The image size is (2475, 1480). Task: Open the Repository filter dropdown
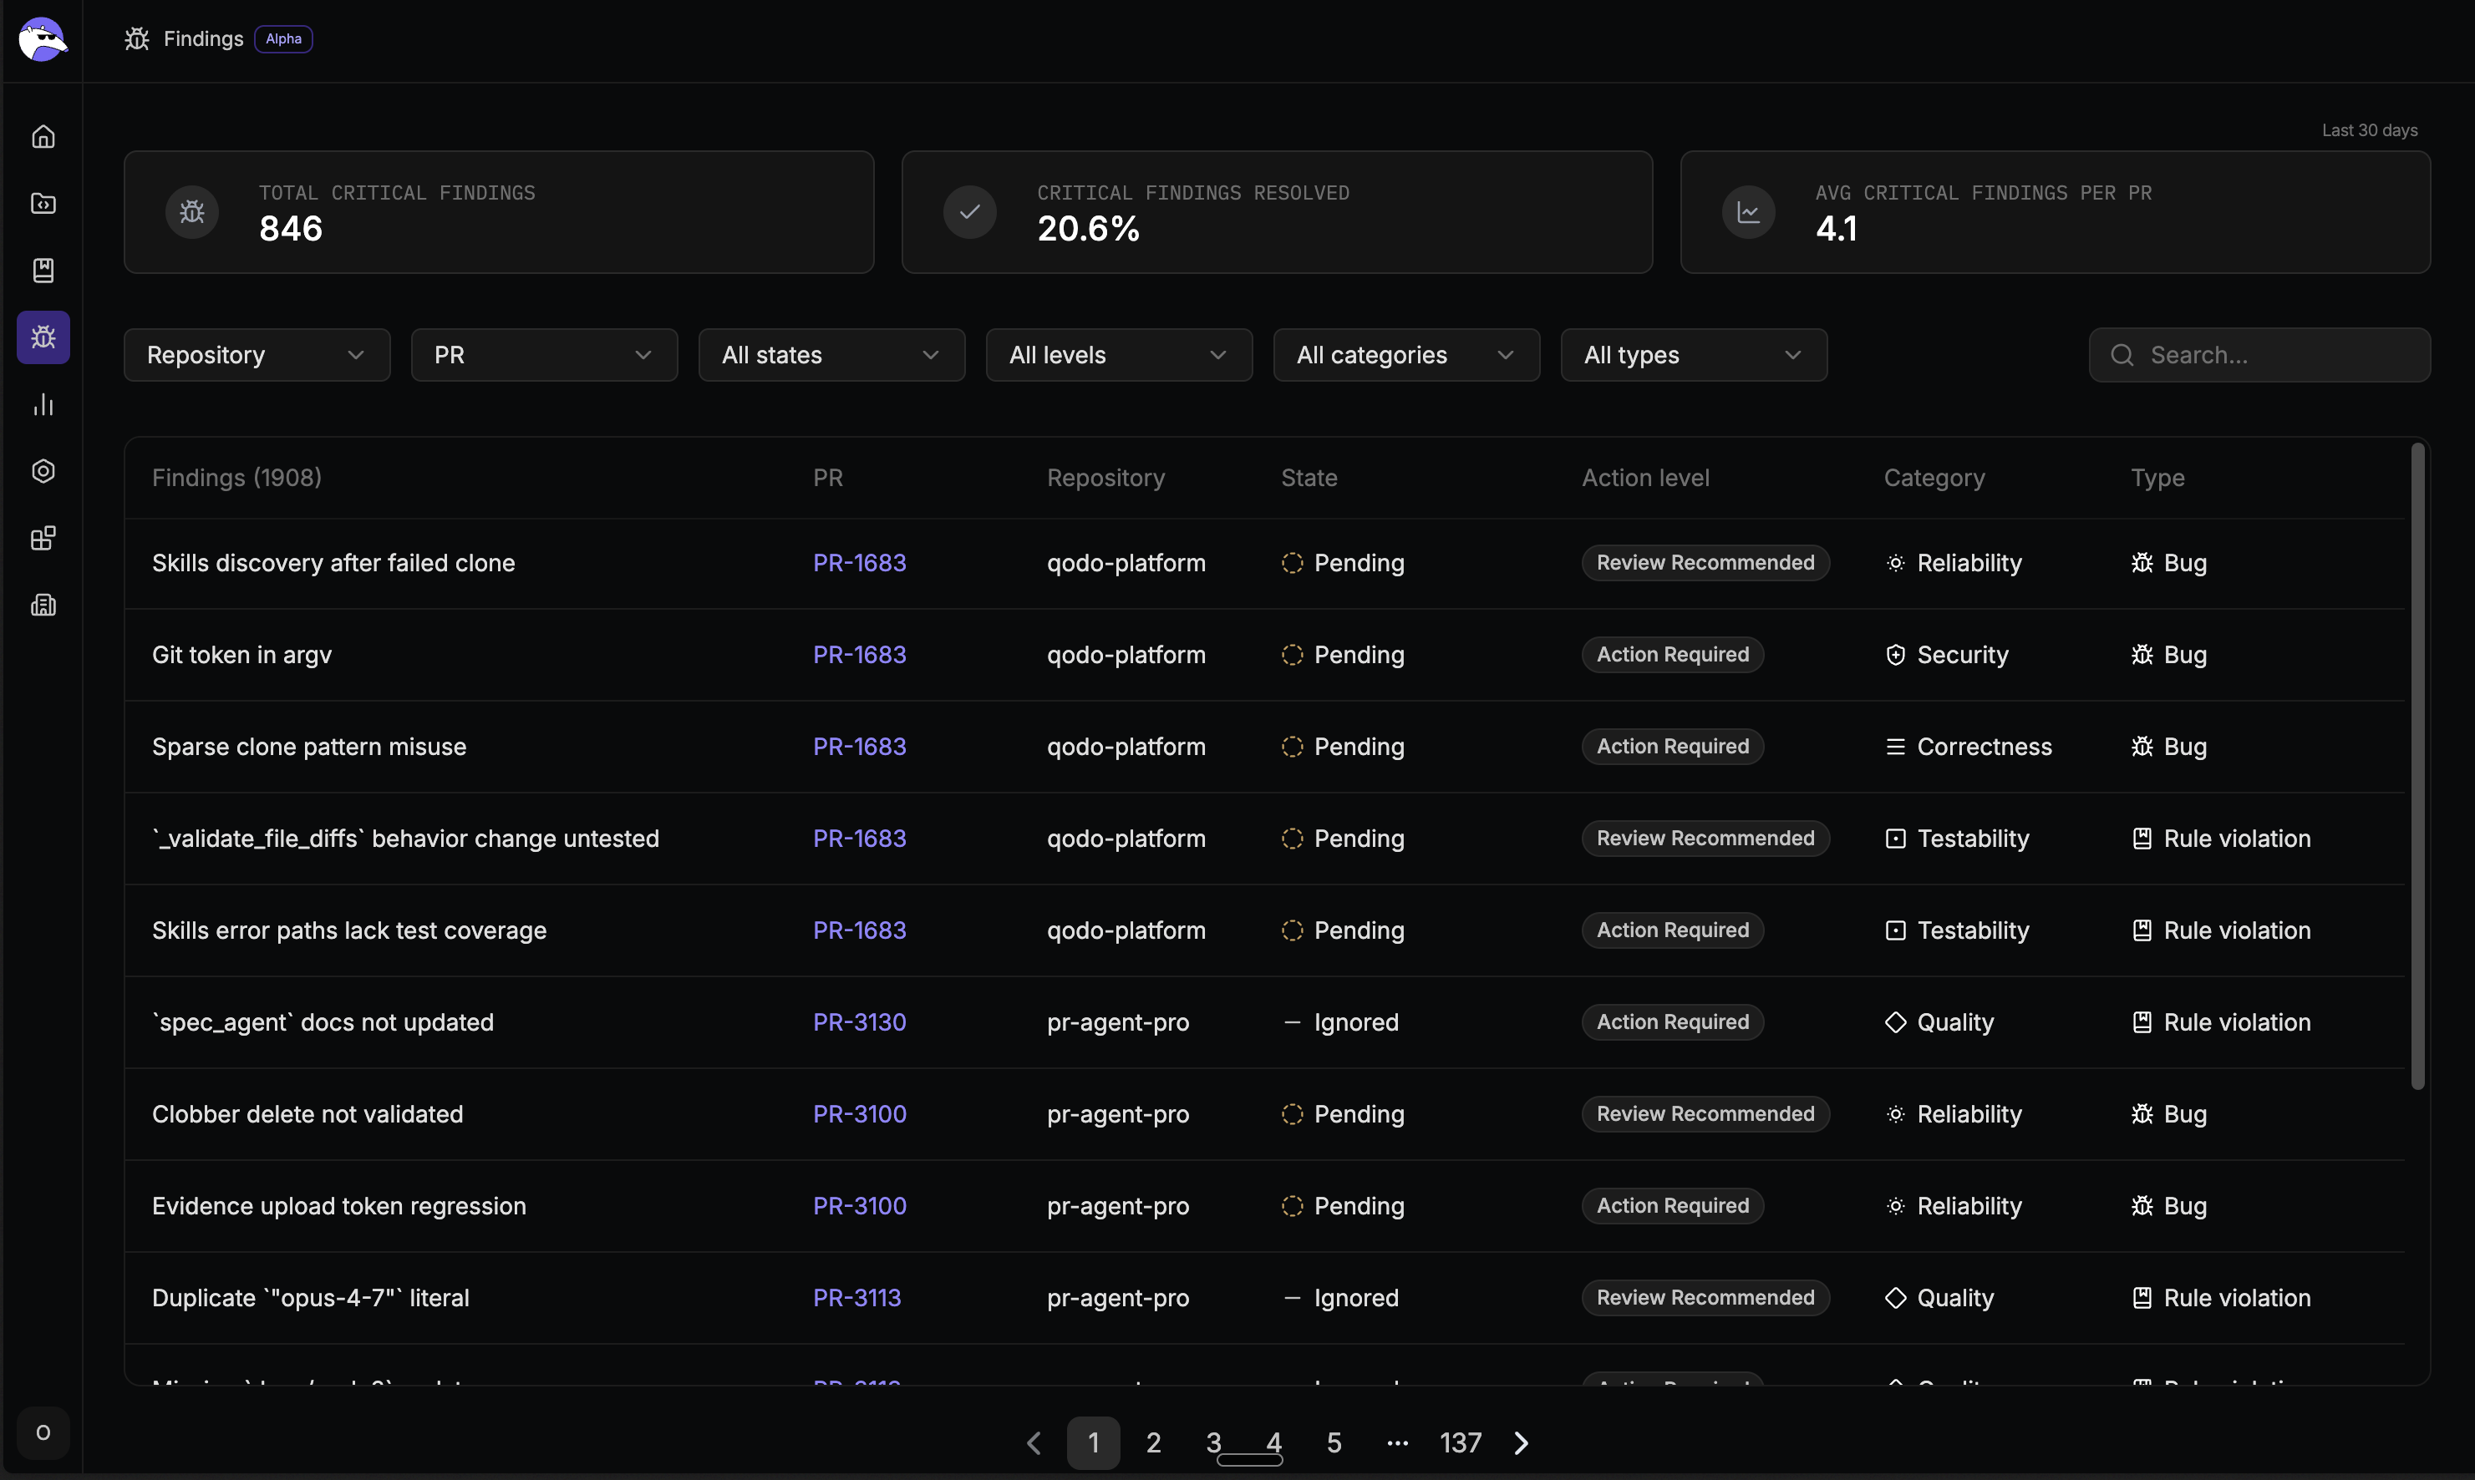pos(257,355)
